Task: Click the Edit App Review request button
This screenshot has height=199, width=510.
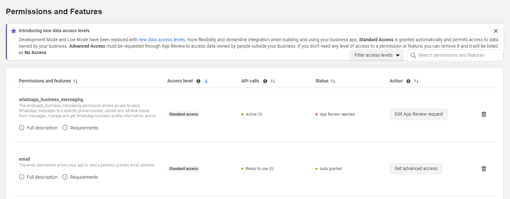Action: tap(419, 114)
